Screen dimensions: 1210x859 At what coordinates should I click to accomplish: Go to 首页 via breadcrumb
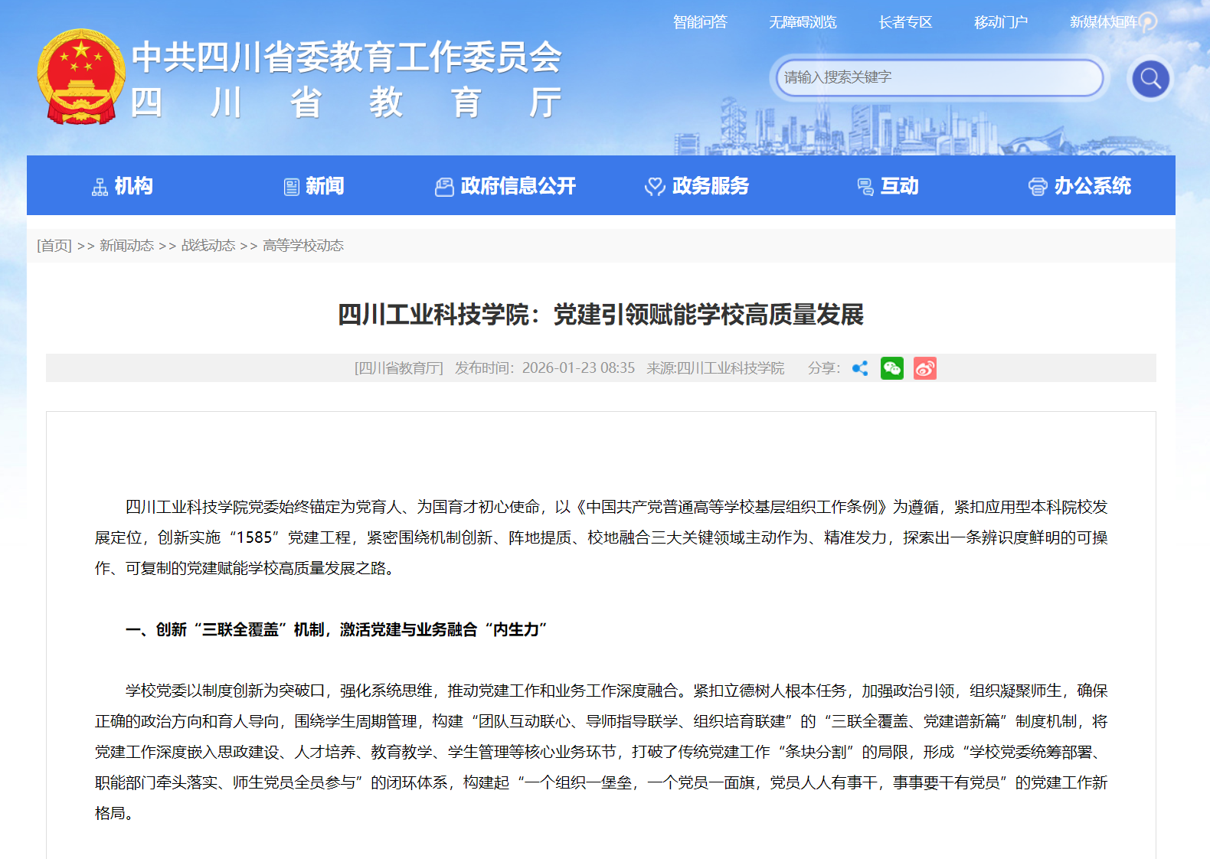(x=54, y=246)
